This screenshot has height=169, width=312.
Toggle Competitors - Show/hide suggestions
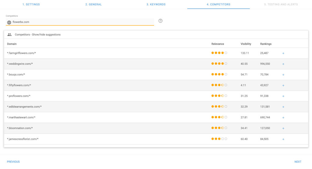[x=37, y=35]
